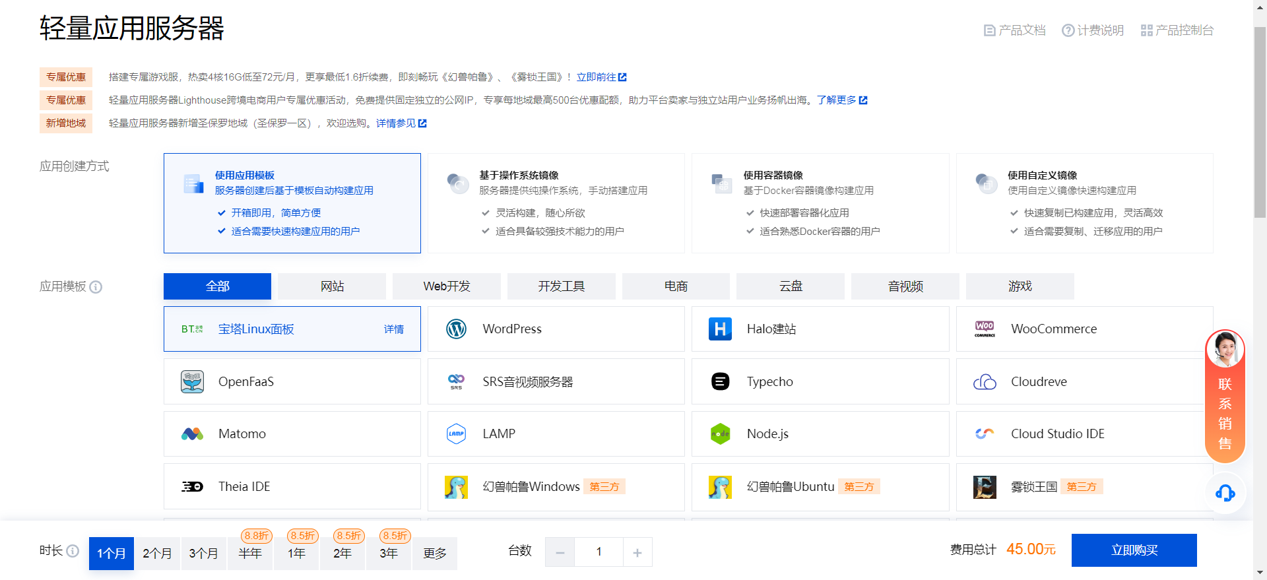
Task: Expand the 更多 duration options
Action: tap(435, 553)
